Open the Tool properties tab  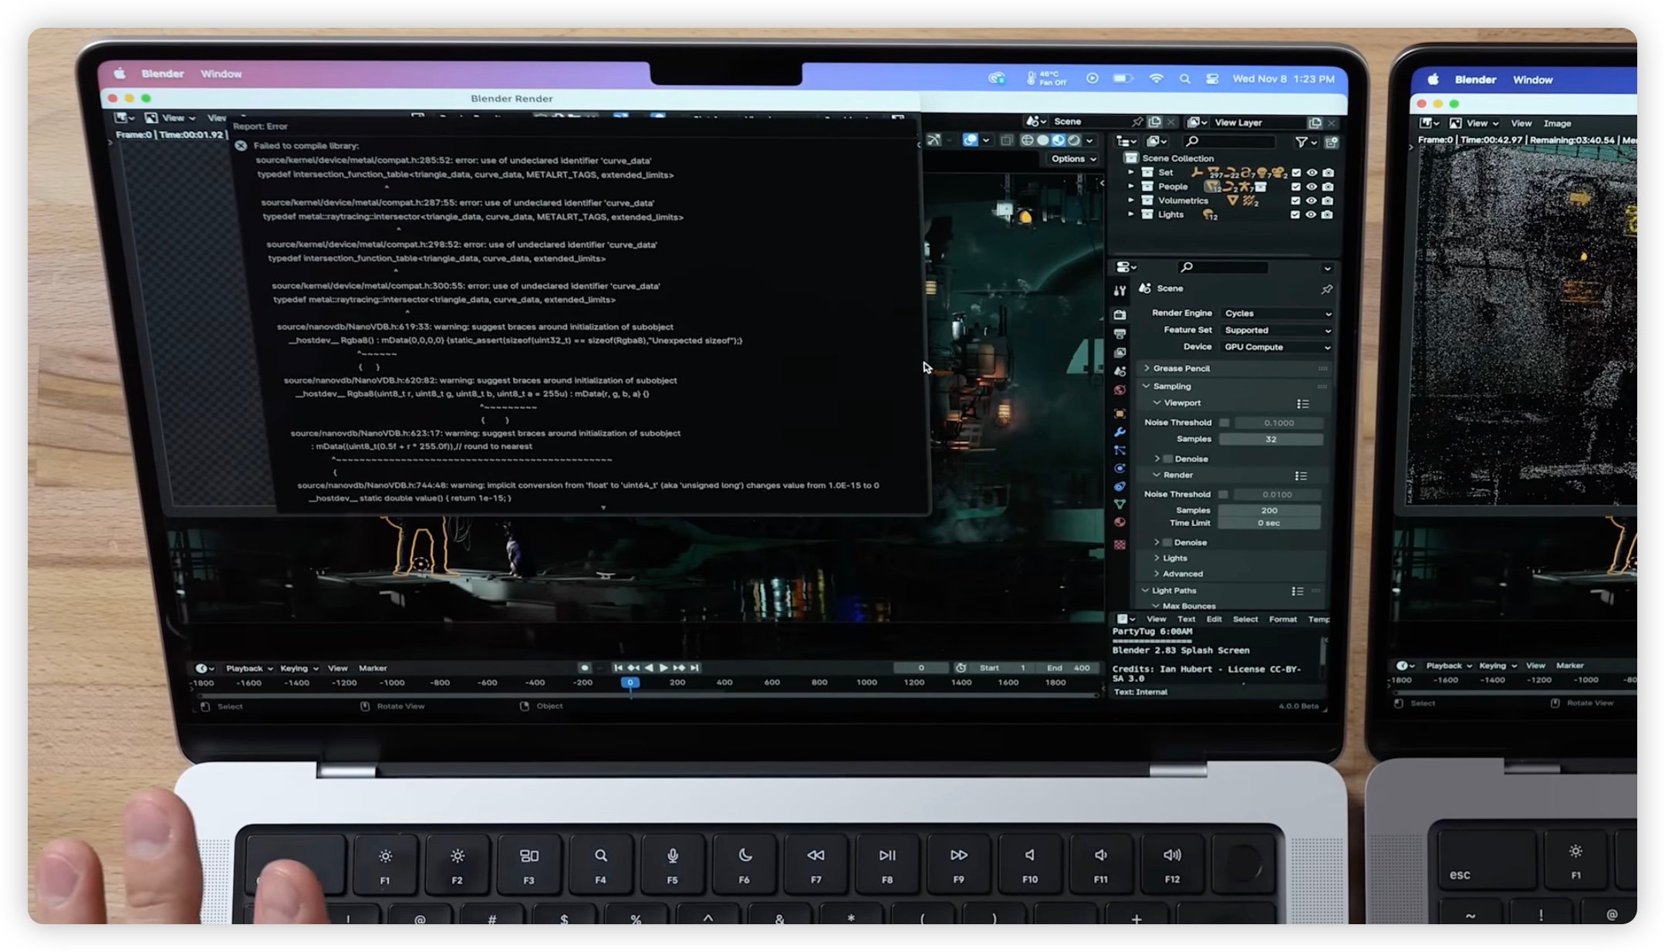point(1120,291)
